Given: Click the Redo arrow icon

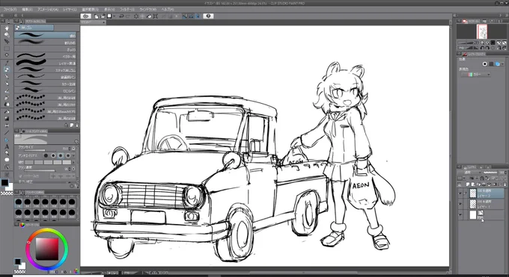Looking at the screenshot, I should point(128,16).
